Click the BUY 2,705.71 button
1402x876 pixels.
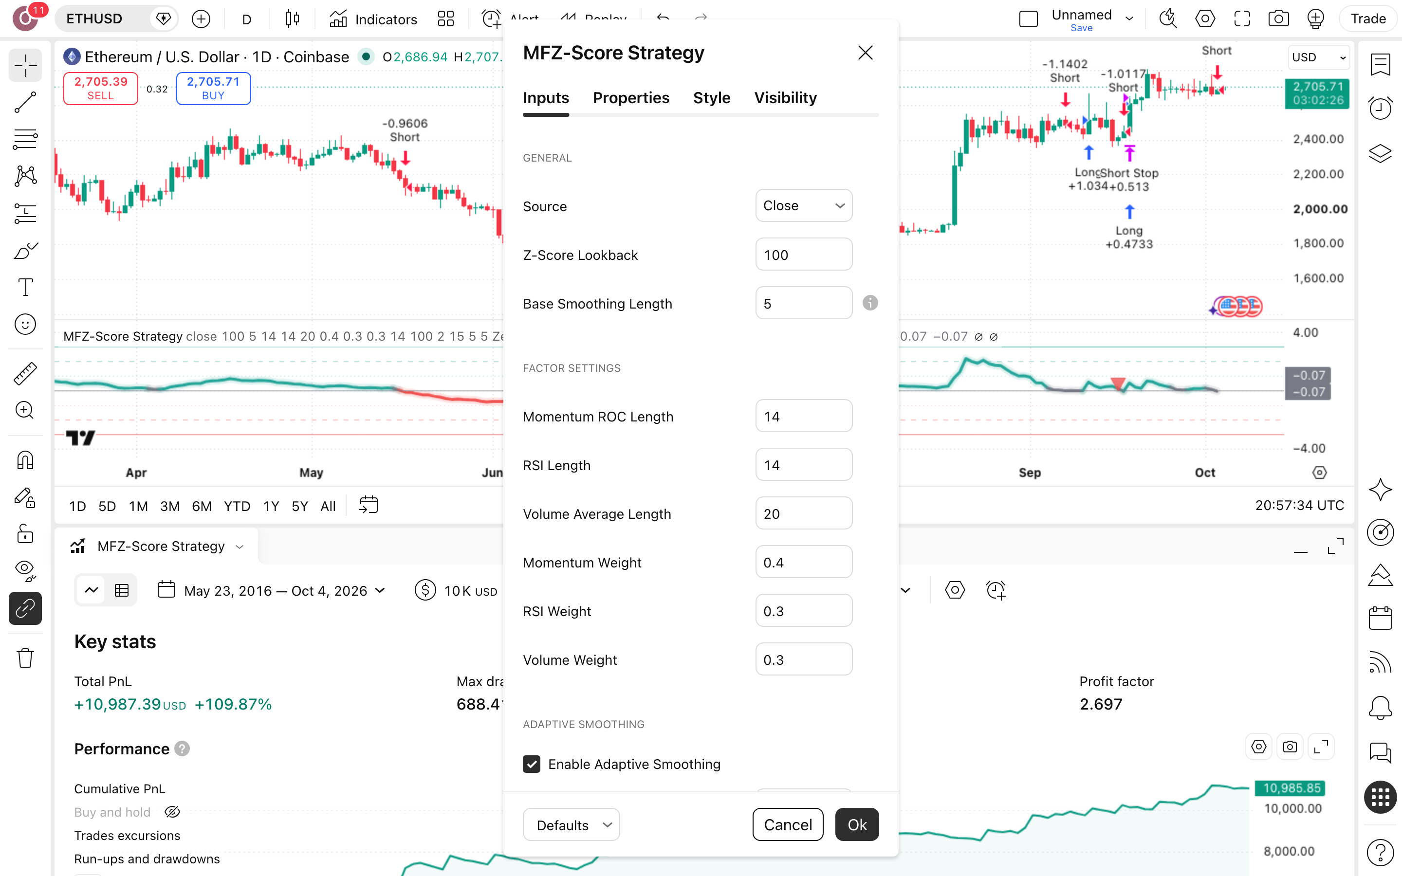point(213,89)
